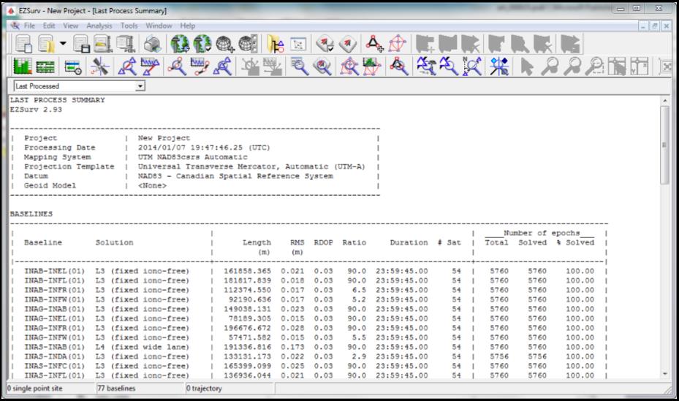Click the magnifier over red baseline icon
The height and width of the screenshot is (401, 679).
pyautogui.click(x=127, y=66)
